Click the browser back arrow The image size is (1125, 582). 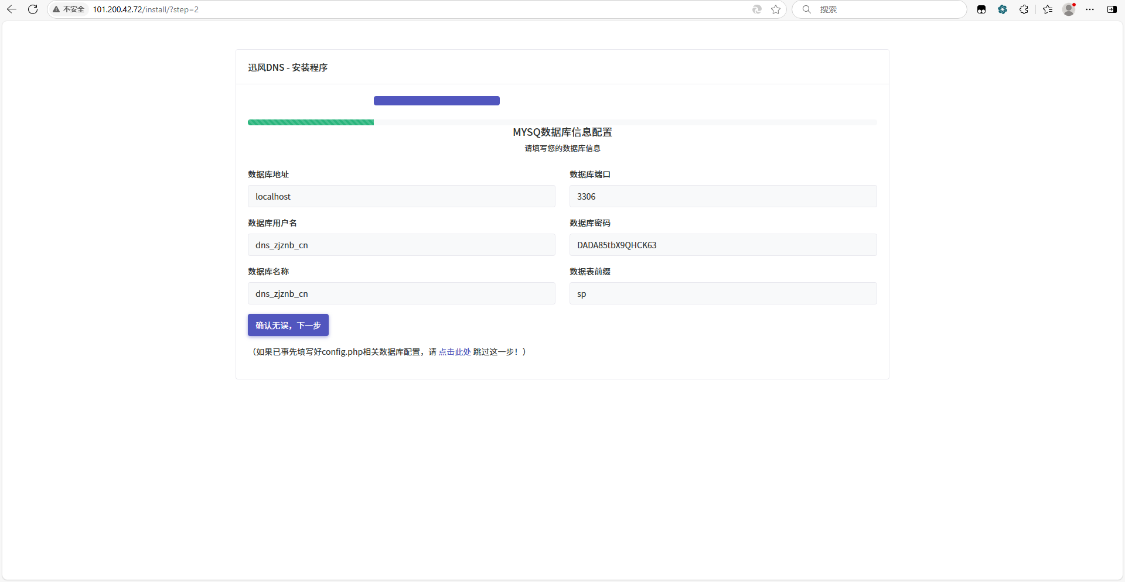tap(12, 9)
